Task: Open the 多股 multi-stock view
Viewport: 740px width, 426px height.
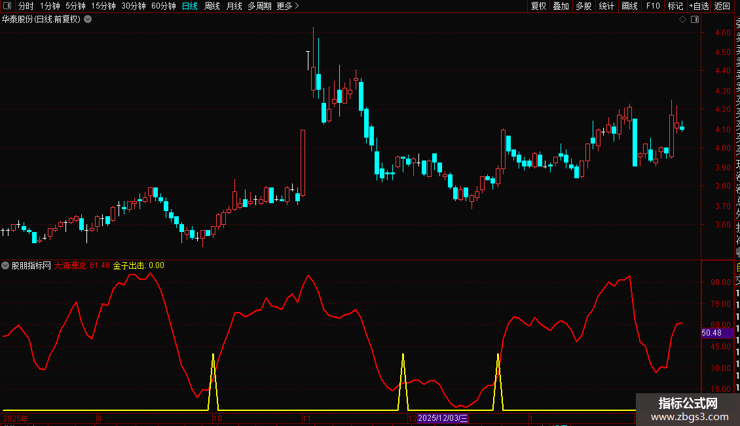Action: pyautogui.click(x=583, y=6)
